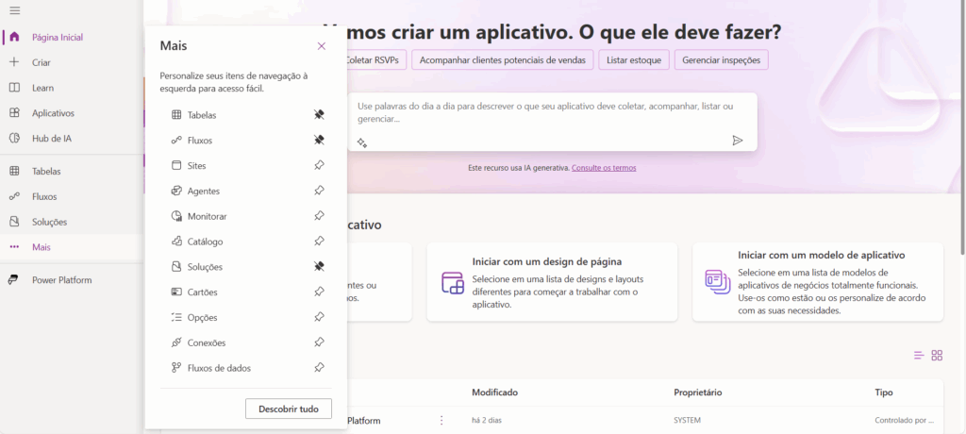Sort by Tipo column header
This screenshot has height=434, width=966.
[884, 392]
